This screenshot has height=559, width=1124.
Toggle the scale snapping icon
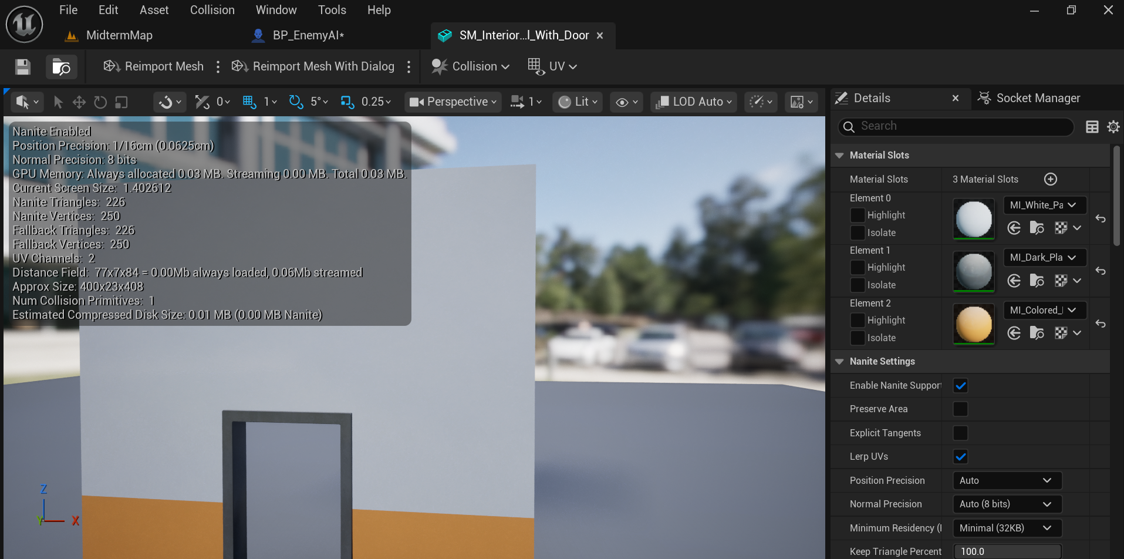click(x=347, y=102)
